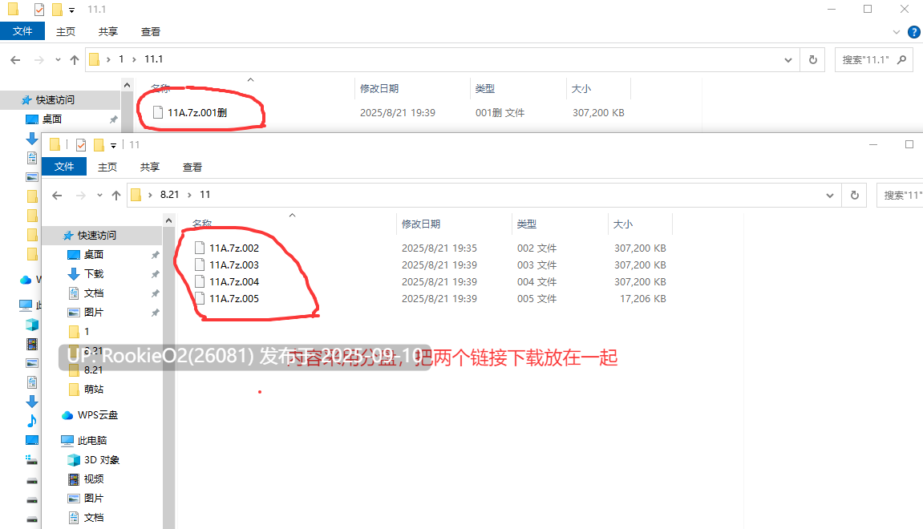This screenshot has height=529, width=923.
Task: Open 快速访问 in the 11 window sidebar
Action: pos(97,236)
